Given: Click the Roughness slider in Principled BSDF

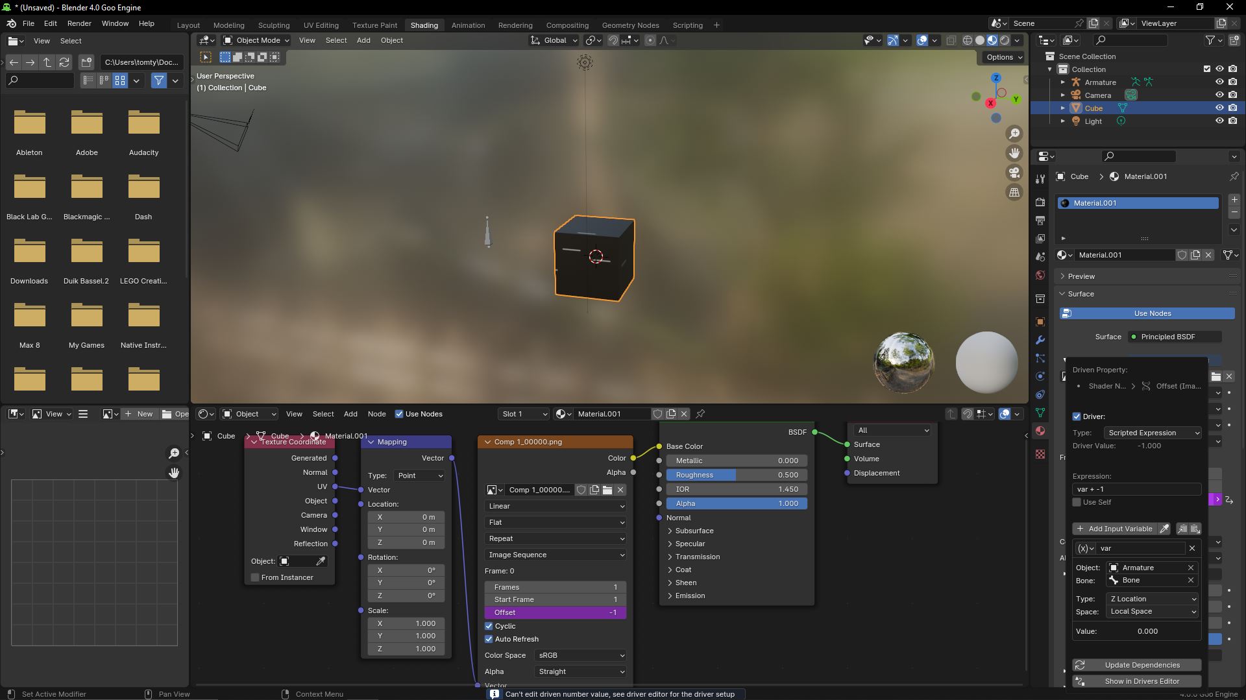Looking at the screenshot, I should pyautogui.click(x=737, y=475).
